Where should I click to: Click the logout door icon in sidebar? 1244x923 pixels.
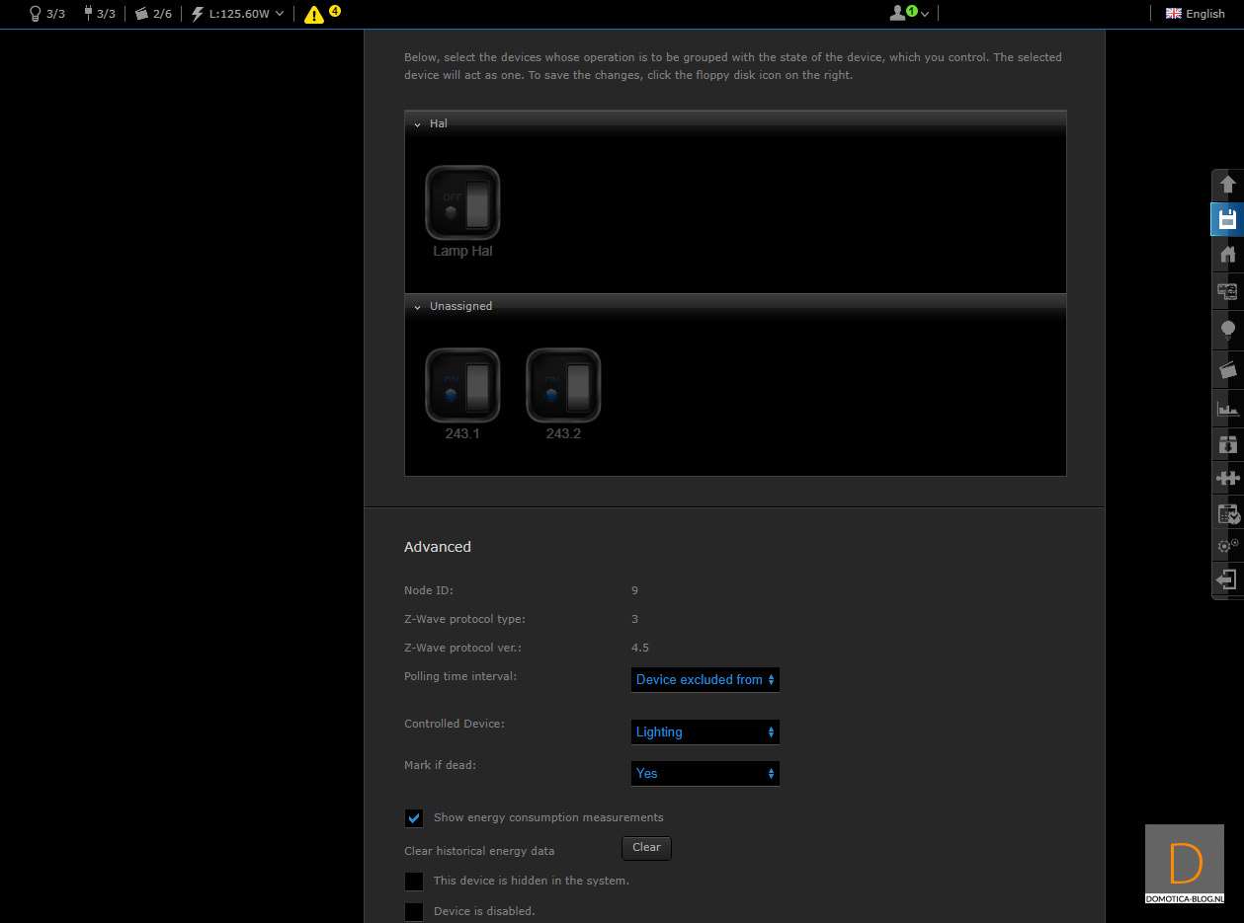pyautogui.click(x=1227, y=579)
